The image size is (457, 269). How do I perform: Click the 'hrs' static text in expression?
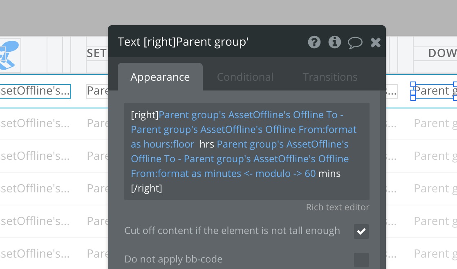pyautogui.click(x=207, y=144)
